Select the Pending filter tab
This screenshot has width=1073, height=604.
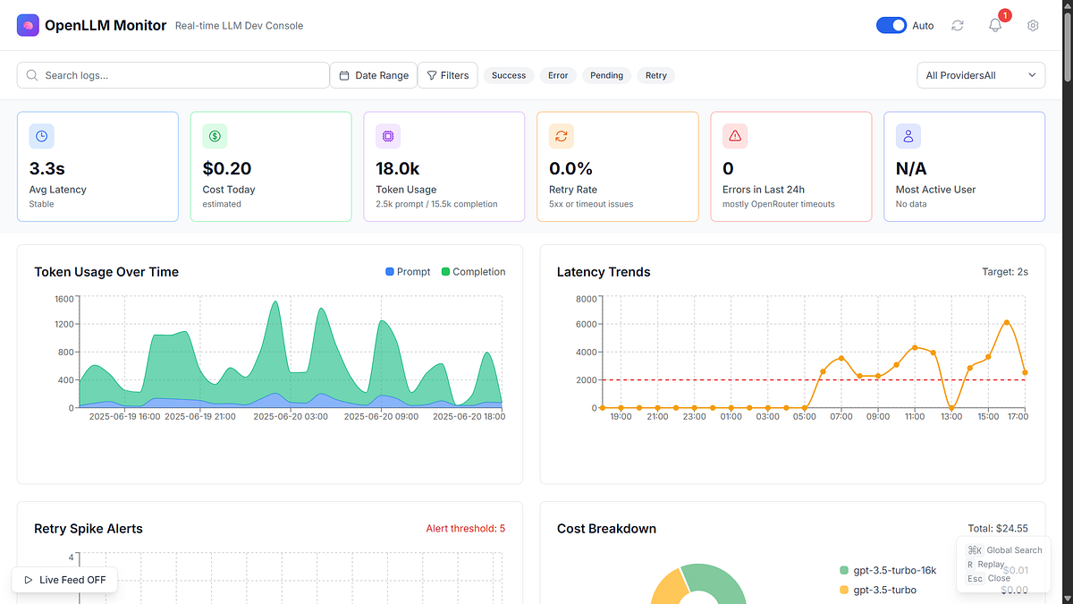(x=606, y=75)
